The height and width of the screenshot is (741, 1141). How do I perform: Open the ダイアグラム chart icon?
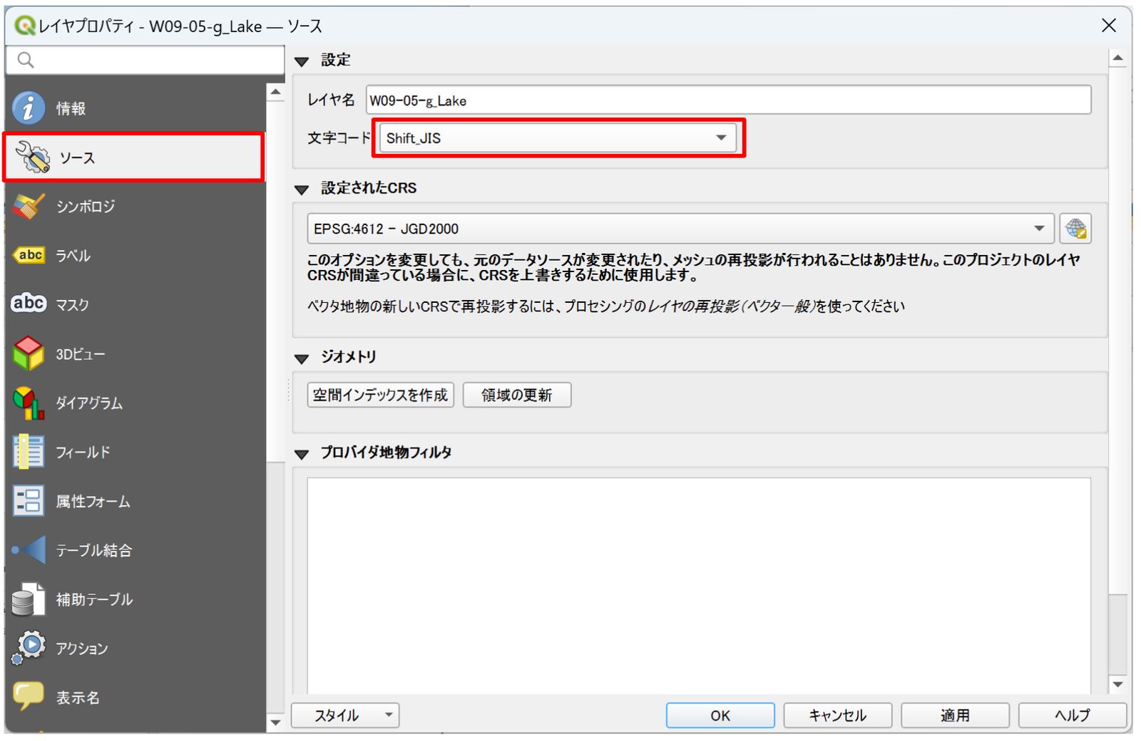(29, 403)
